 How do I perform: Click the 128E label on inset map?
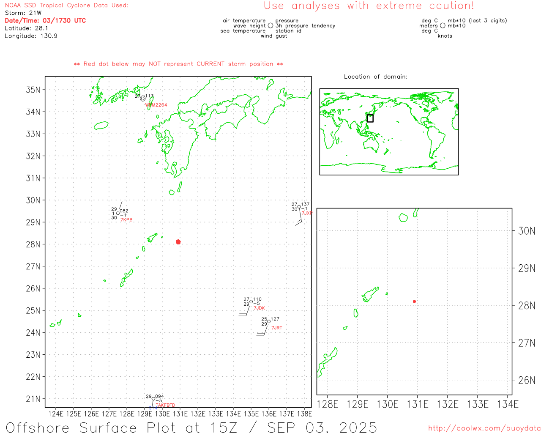pyautogui.click(x=328, y=404)
